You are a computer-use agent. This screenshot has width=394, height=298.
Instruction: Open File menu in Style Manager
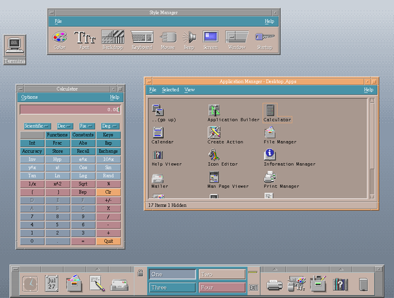[58, 22]
